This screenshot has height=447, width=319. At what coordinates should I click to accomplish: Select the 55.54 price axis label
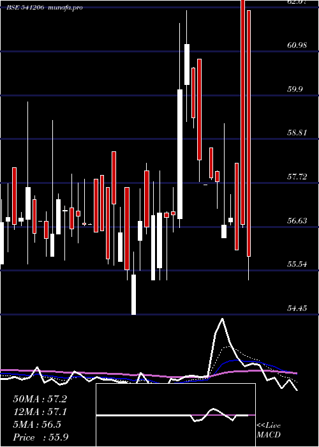pyautogui.click(x=297, y=264)
